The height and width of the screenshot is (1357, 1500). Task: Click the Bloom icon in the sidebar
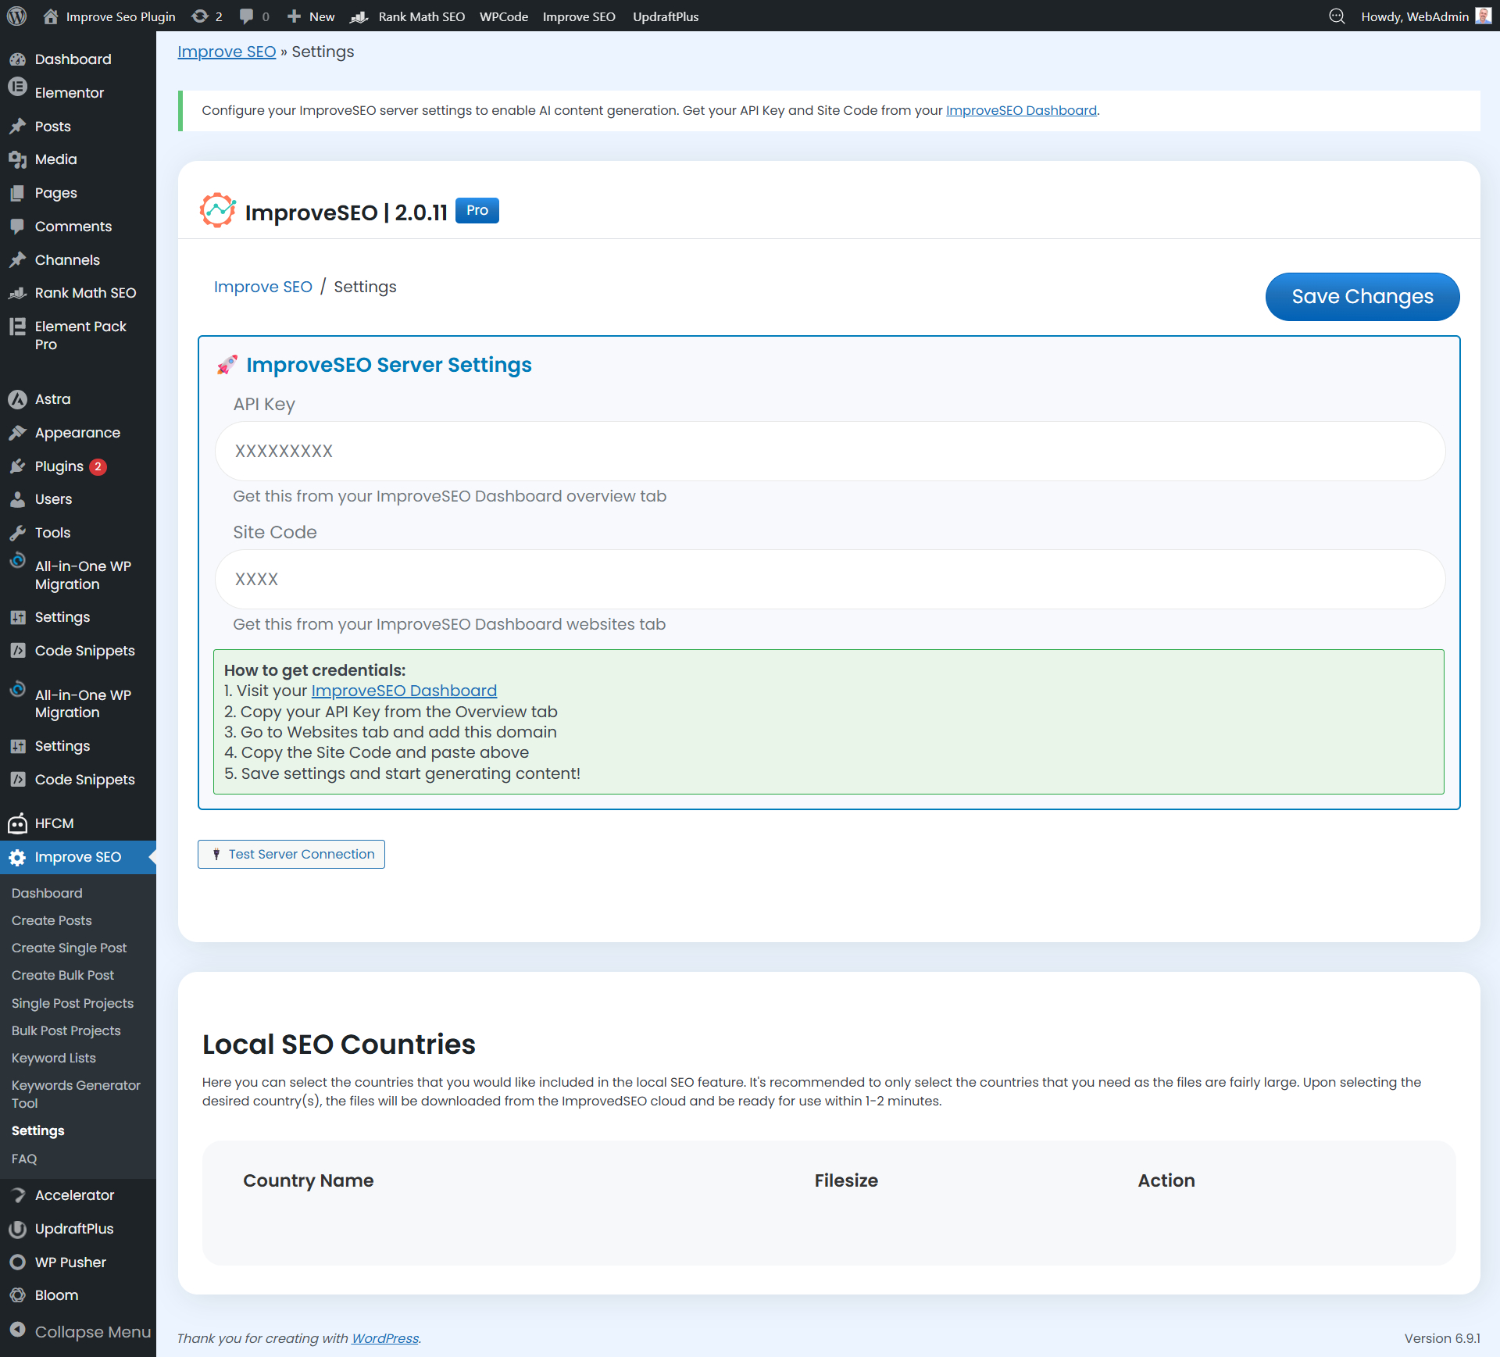click(x=18, y=1295)
